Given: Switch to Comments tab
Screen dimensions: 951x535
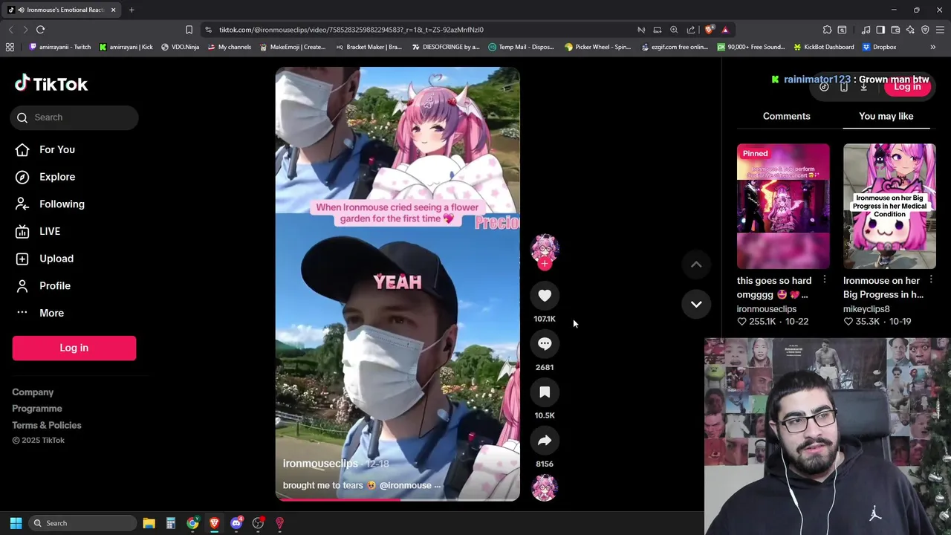Looking at the screenshot, I should coord(786,116).
